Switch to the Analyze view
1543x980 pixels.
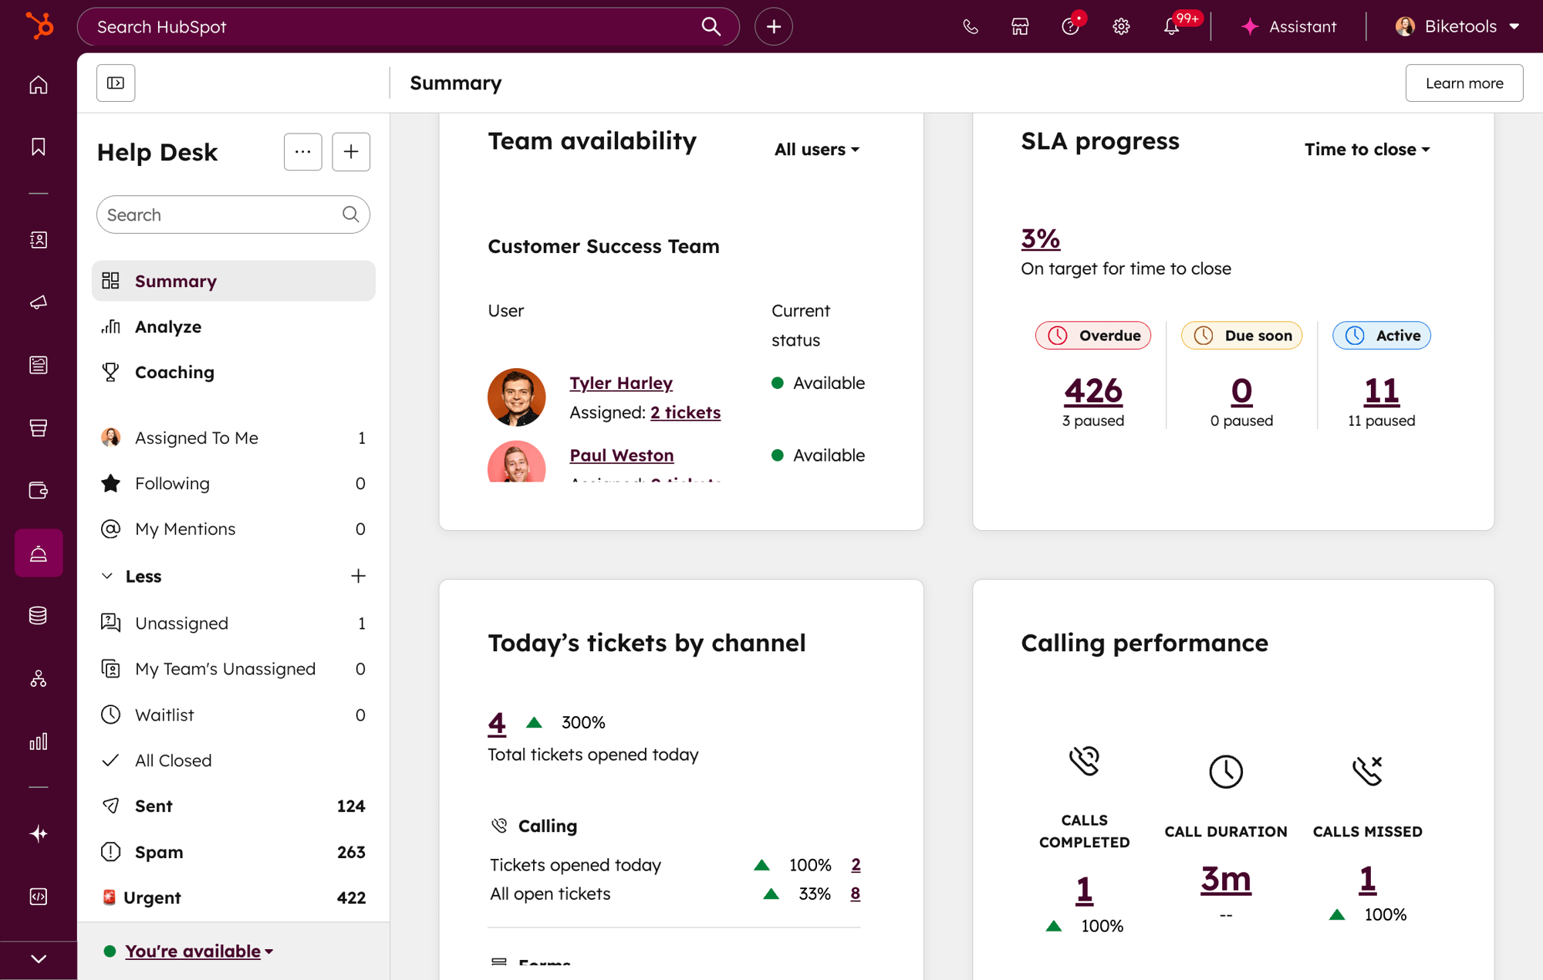168,326
